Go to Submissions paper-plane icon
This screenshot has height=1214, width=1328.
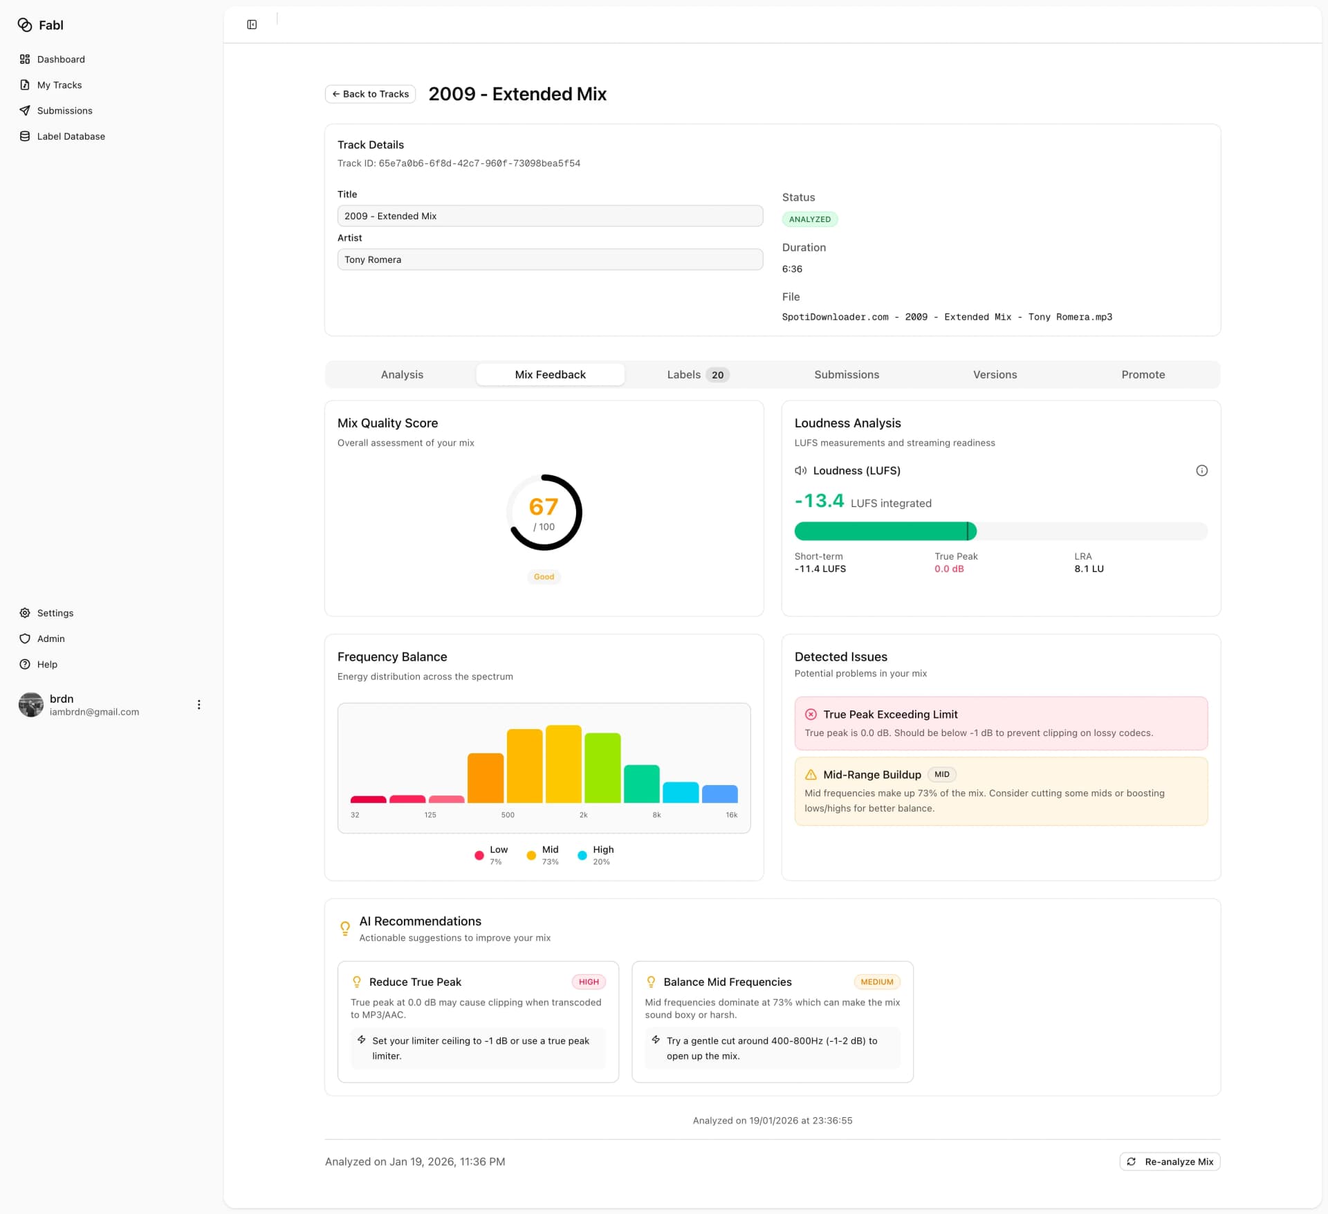pyautogui.click(x=25, y=111)
